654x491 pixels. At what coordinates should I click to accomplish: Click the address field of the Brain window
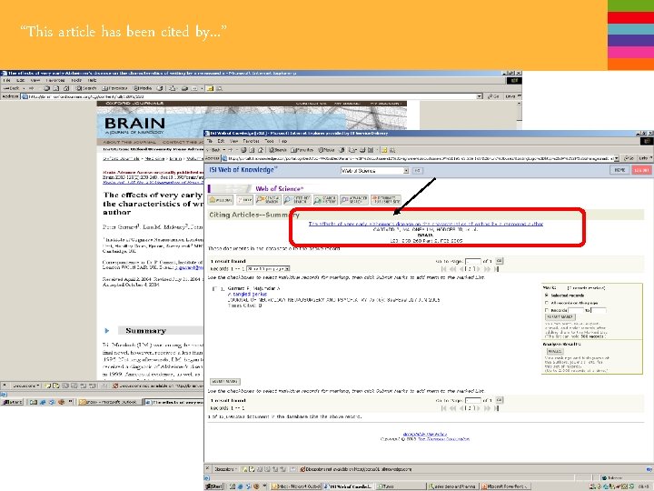249,96
